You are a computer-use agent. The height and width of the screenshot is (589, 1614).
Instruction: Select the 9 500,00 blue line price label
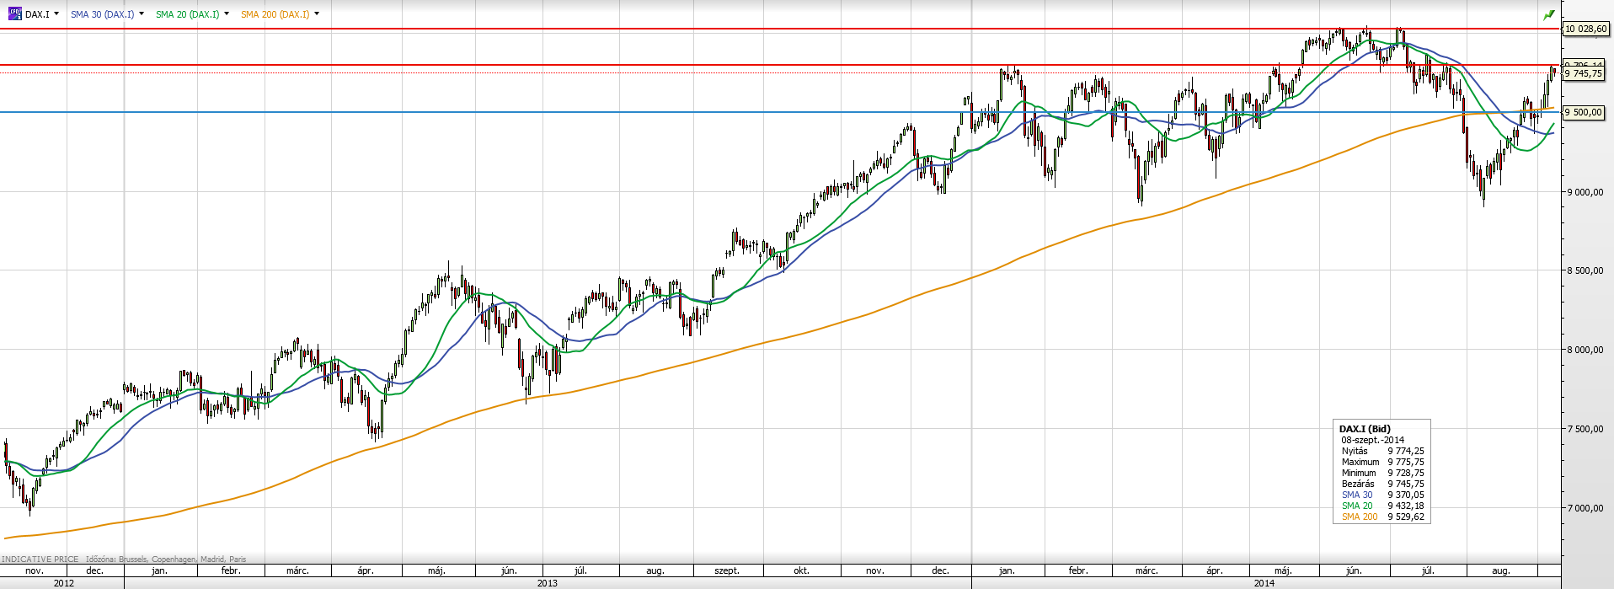pos(1583,112)
